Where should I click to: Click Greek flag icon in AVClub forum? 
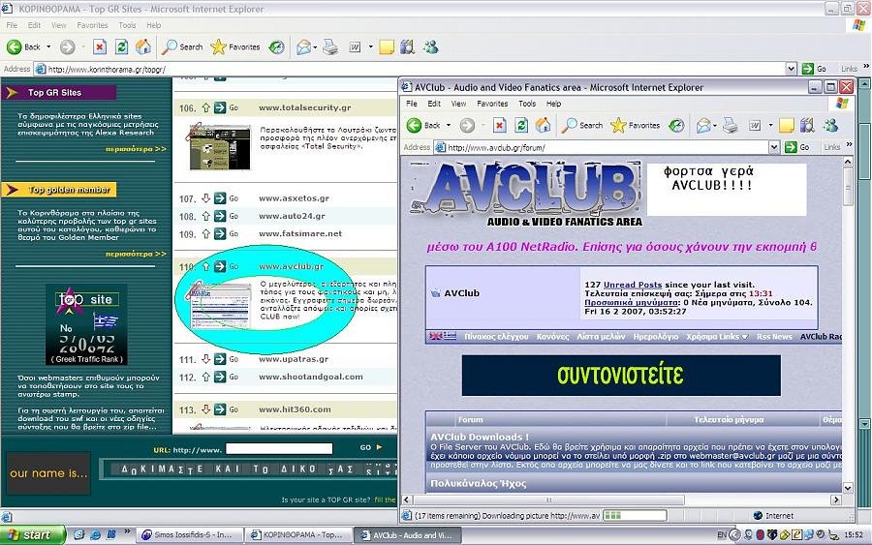[450, 336]
